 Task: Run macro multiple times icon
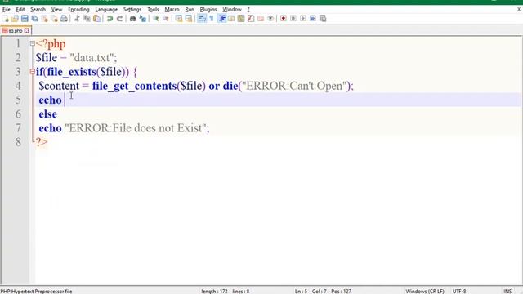313,19
